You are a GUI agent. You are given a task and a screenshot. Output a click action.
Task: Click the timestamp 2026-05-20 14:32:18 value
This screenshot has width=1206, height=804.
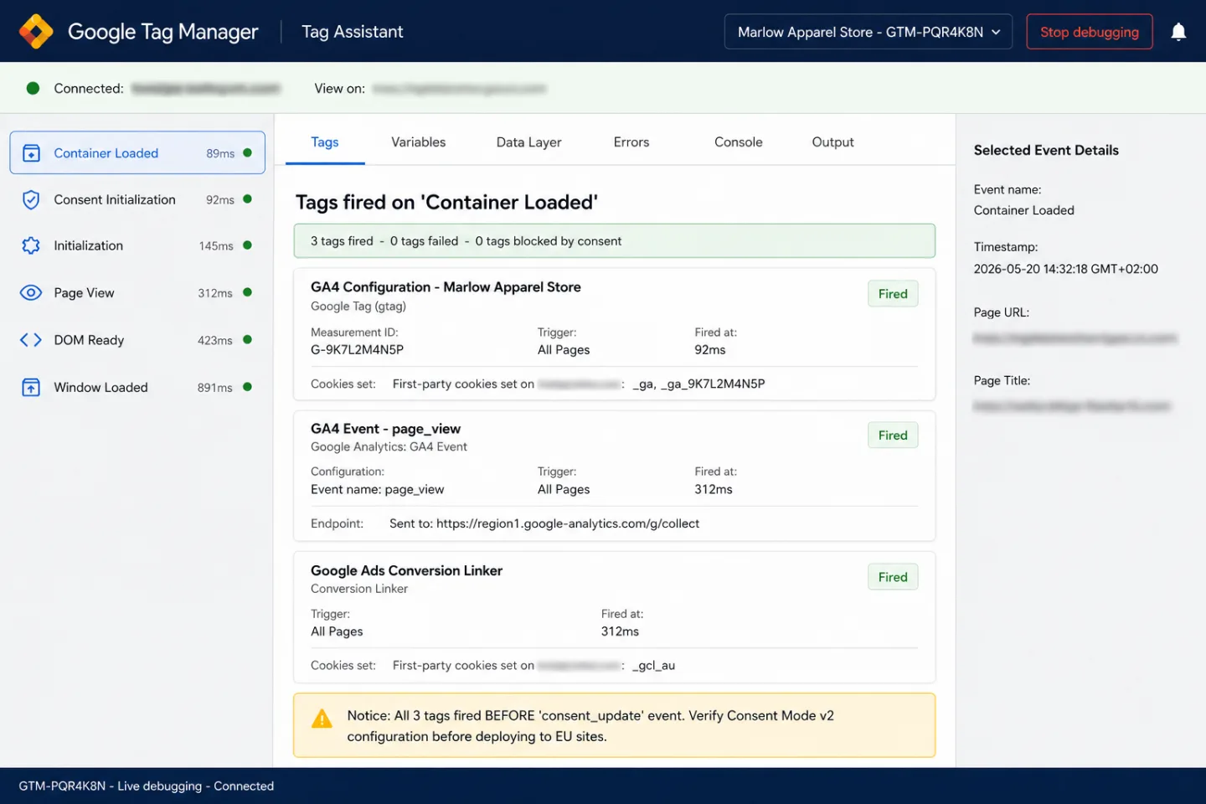click(x=1065, y=269)
